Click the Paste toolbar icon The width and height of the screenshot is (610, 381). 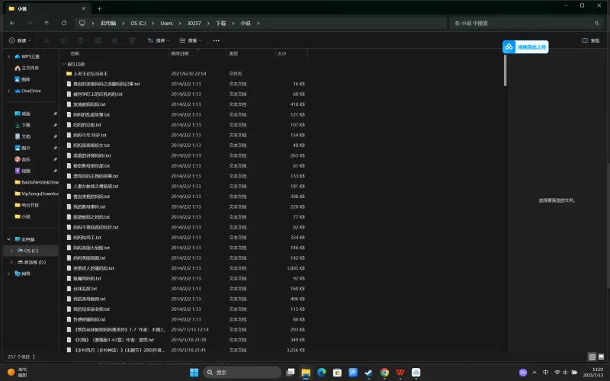pos(81,40)
